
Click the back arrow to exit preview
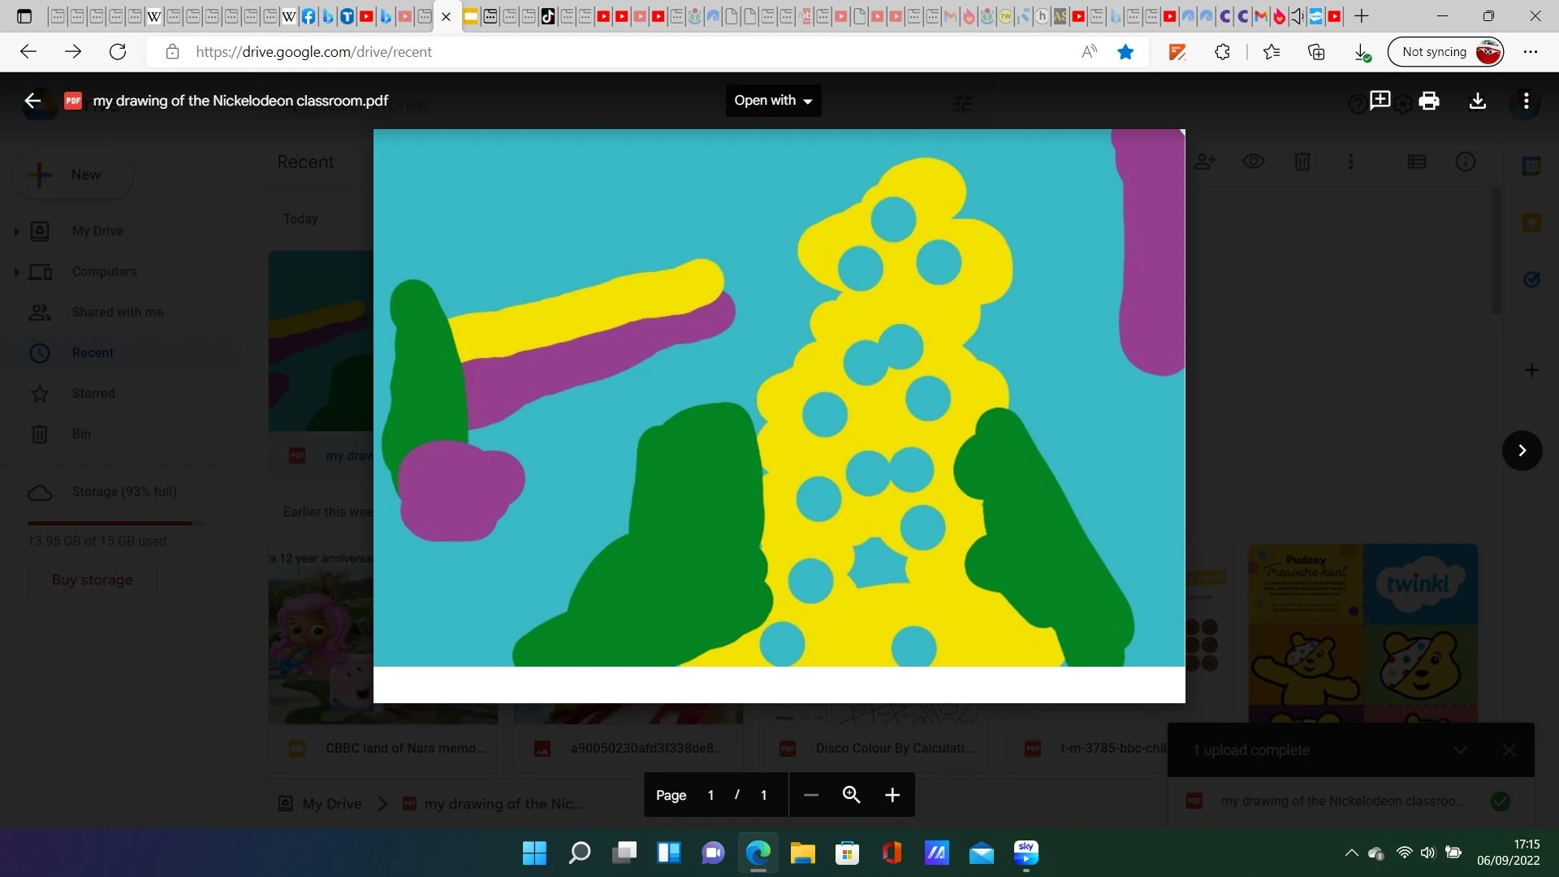point(32,101)
